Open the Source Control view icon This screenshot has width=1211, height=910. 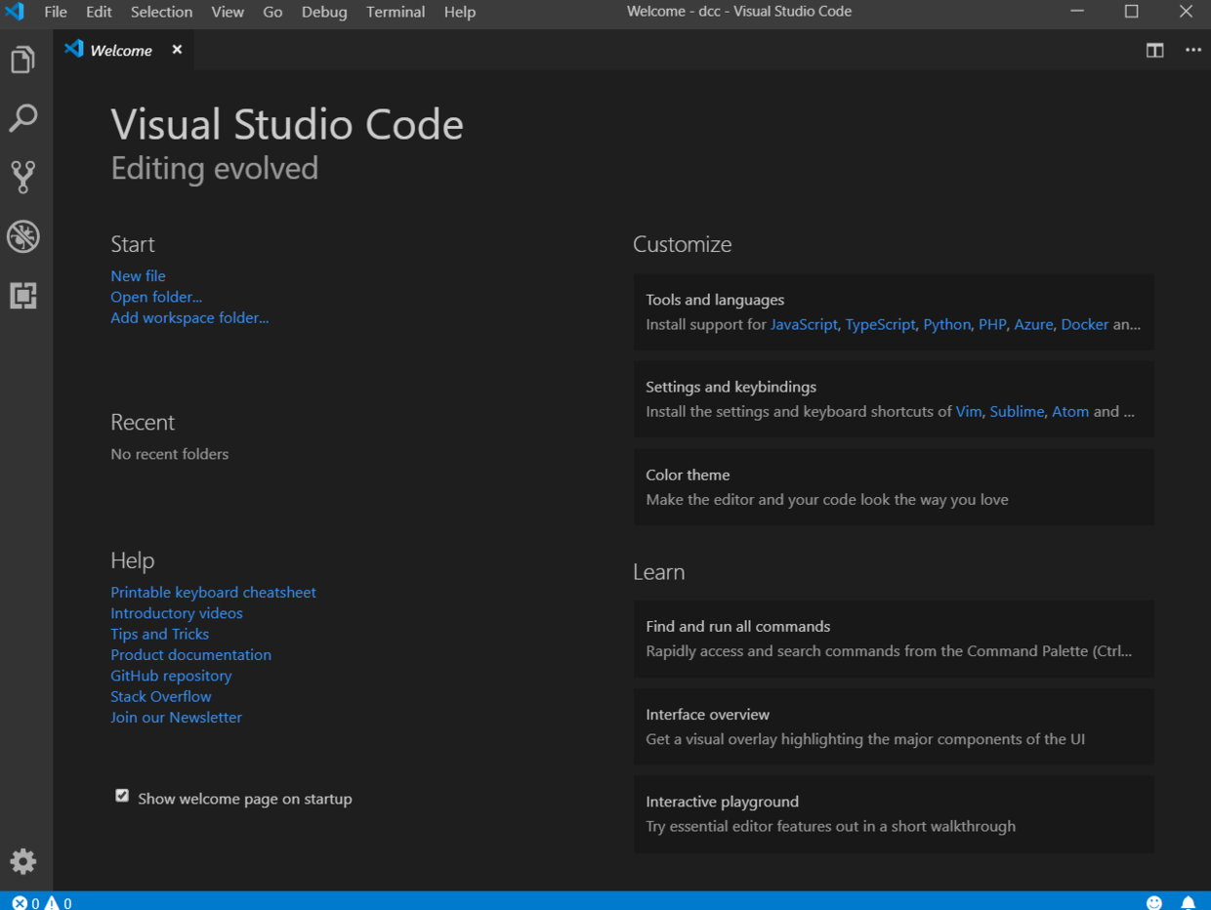click(x=23, y=177)
